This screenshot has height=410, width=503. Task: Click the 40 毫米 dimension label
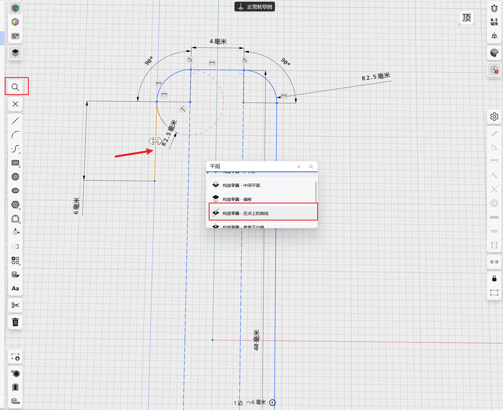point(256,340)
